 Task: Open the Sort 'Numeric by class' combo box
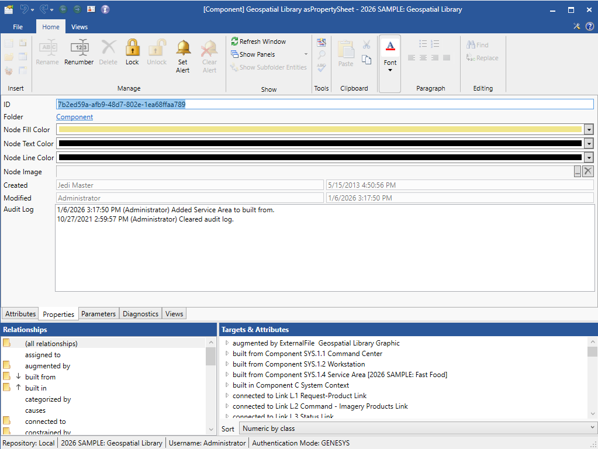(417, 429)
